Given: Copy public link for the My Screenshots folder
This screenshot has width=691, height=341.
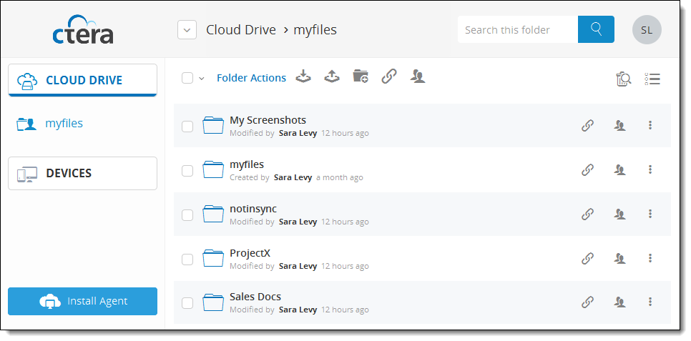Looking at the screenshot, I should click(x=587, y=126).
